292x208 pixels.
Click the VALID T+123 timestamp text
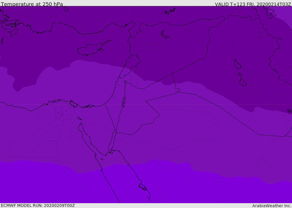(253, 4)
